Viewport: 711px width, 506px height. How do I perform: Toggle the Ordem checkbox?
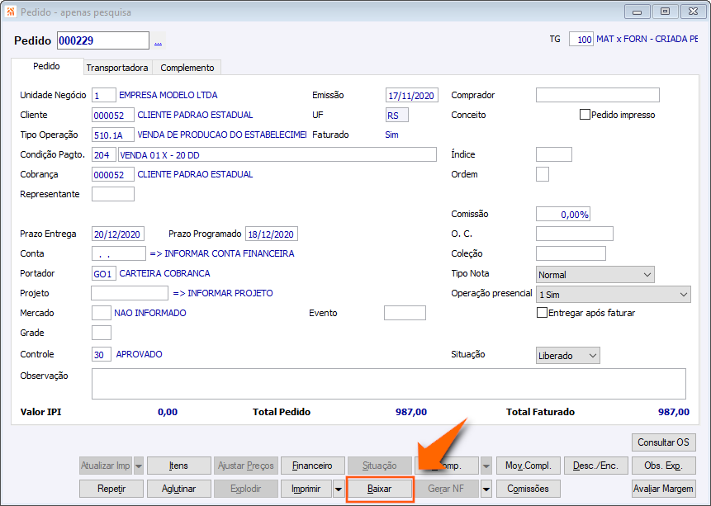543,174
